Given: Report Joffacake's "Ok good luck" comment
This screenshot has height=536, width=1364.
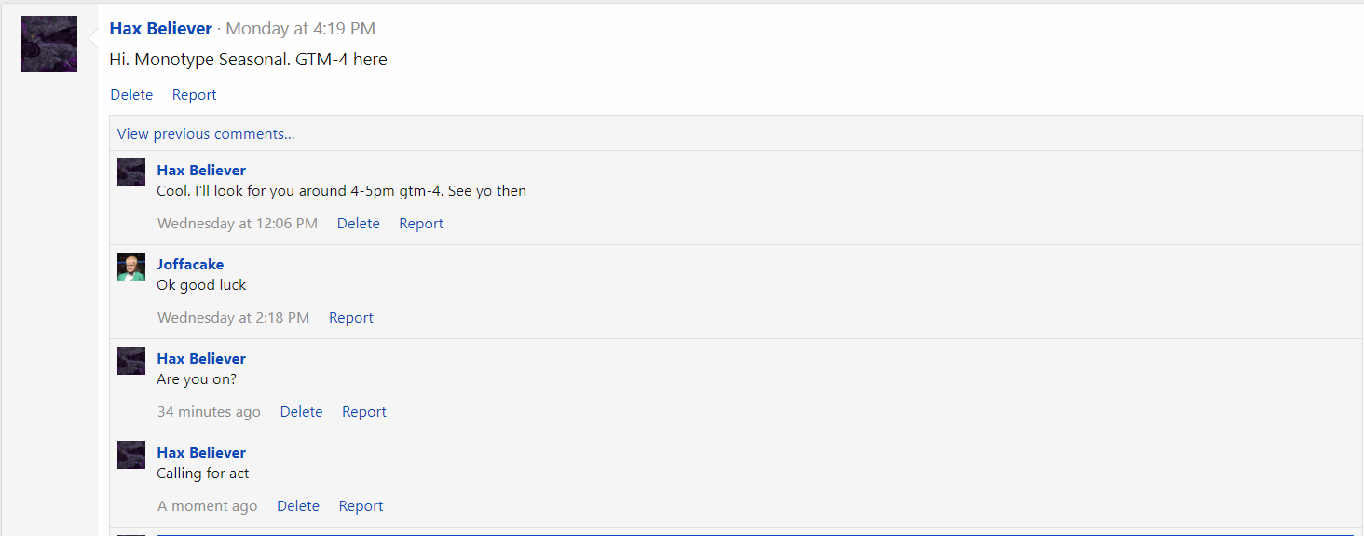Looking at the screenshot, I should coord(350,318).
